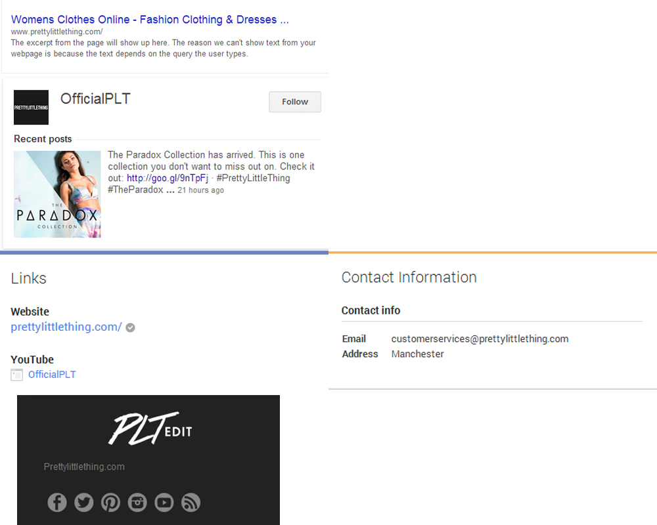Viewport: 657px width, 525px height.
Task: Select the #TheParadox hashtag
Action: [x=135, y=190]
